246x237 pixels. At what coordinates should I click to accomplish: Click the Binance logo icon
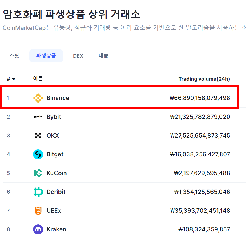pyautogui.click(x=38, y=98)
